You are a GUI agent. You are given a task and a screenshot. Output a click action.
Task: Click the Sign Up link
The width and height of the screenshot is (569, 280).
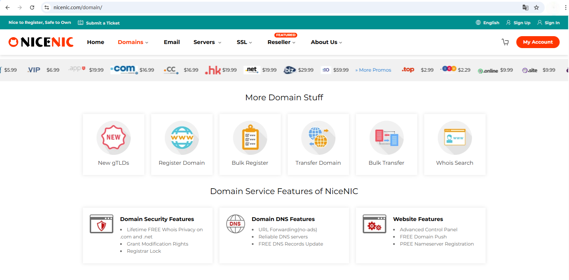click(518, 23)
